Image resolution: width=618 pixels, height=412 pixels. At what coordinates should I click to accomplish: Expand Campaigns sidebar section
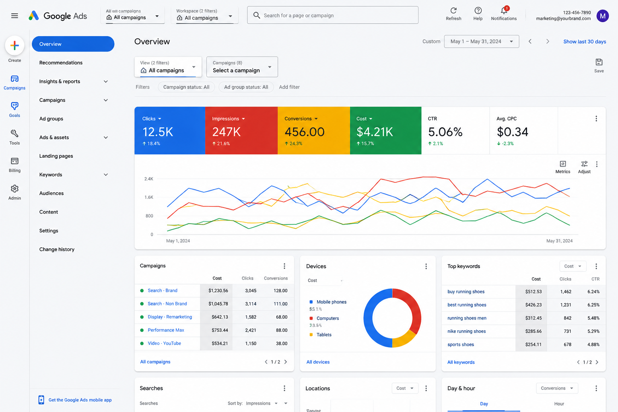click(x=106, y=100)
